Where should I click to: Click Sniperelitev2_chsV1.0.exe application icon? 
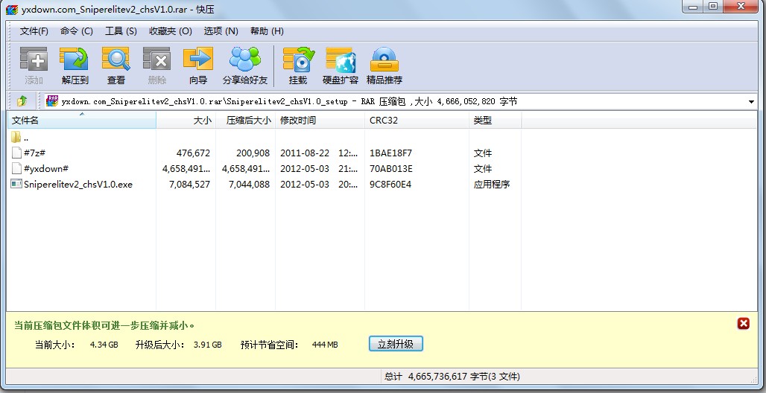[16, 184]
